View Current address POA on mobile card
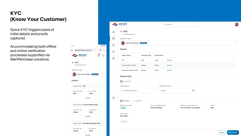241x136 pixels. [88, 116]
